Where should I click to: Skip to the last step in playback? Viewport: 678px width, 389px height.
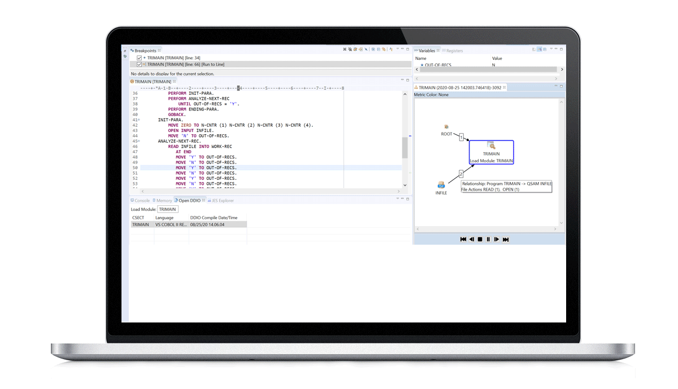(506, 240)
